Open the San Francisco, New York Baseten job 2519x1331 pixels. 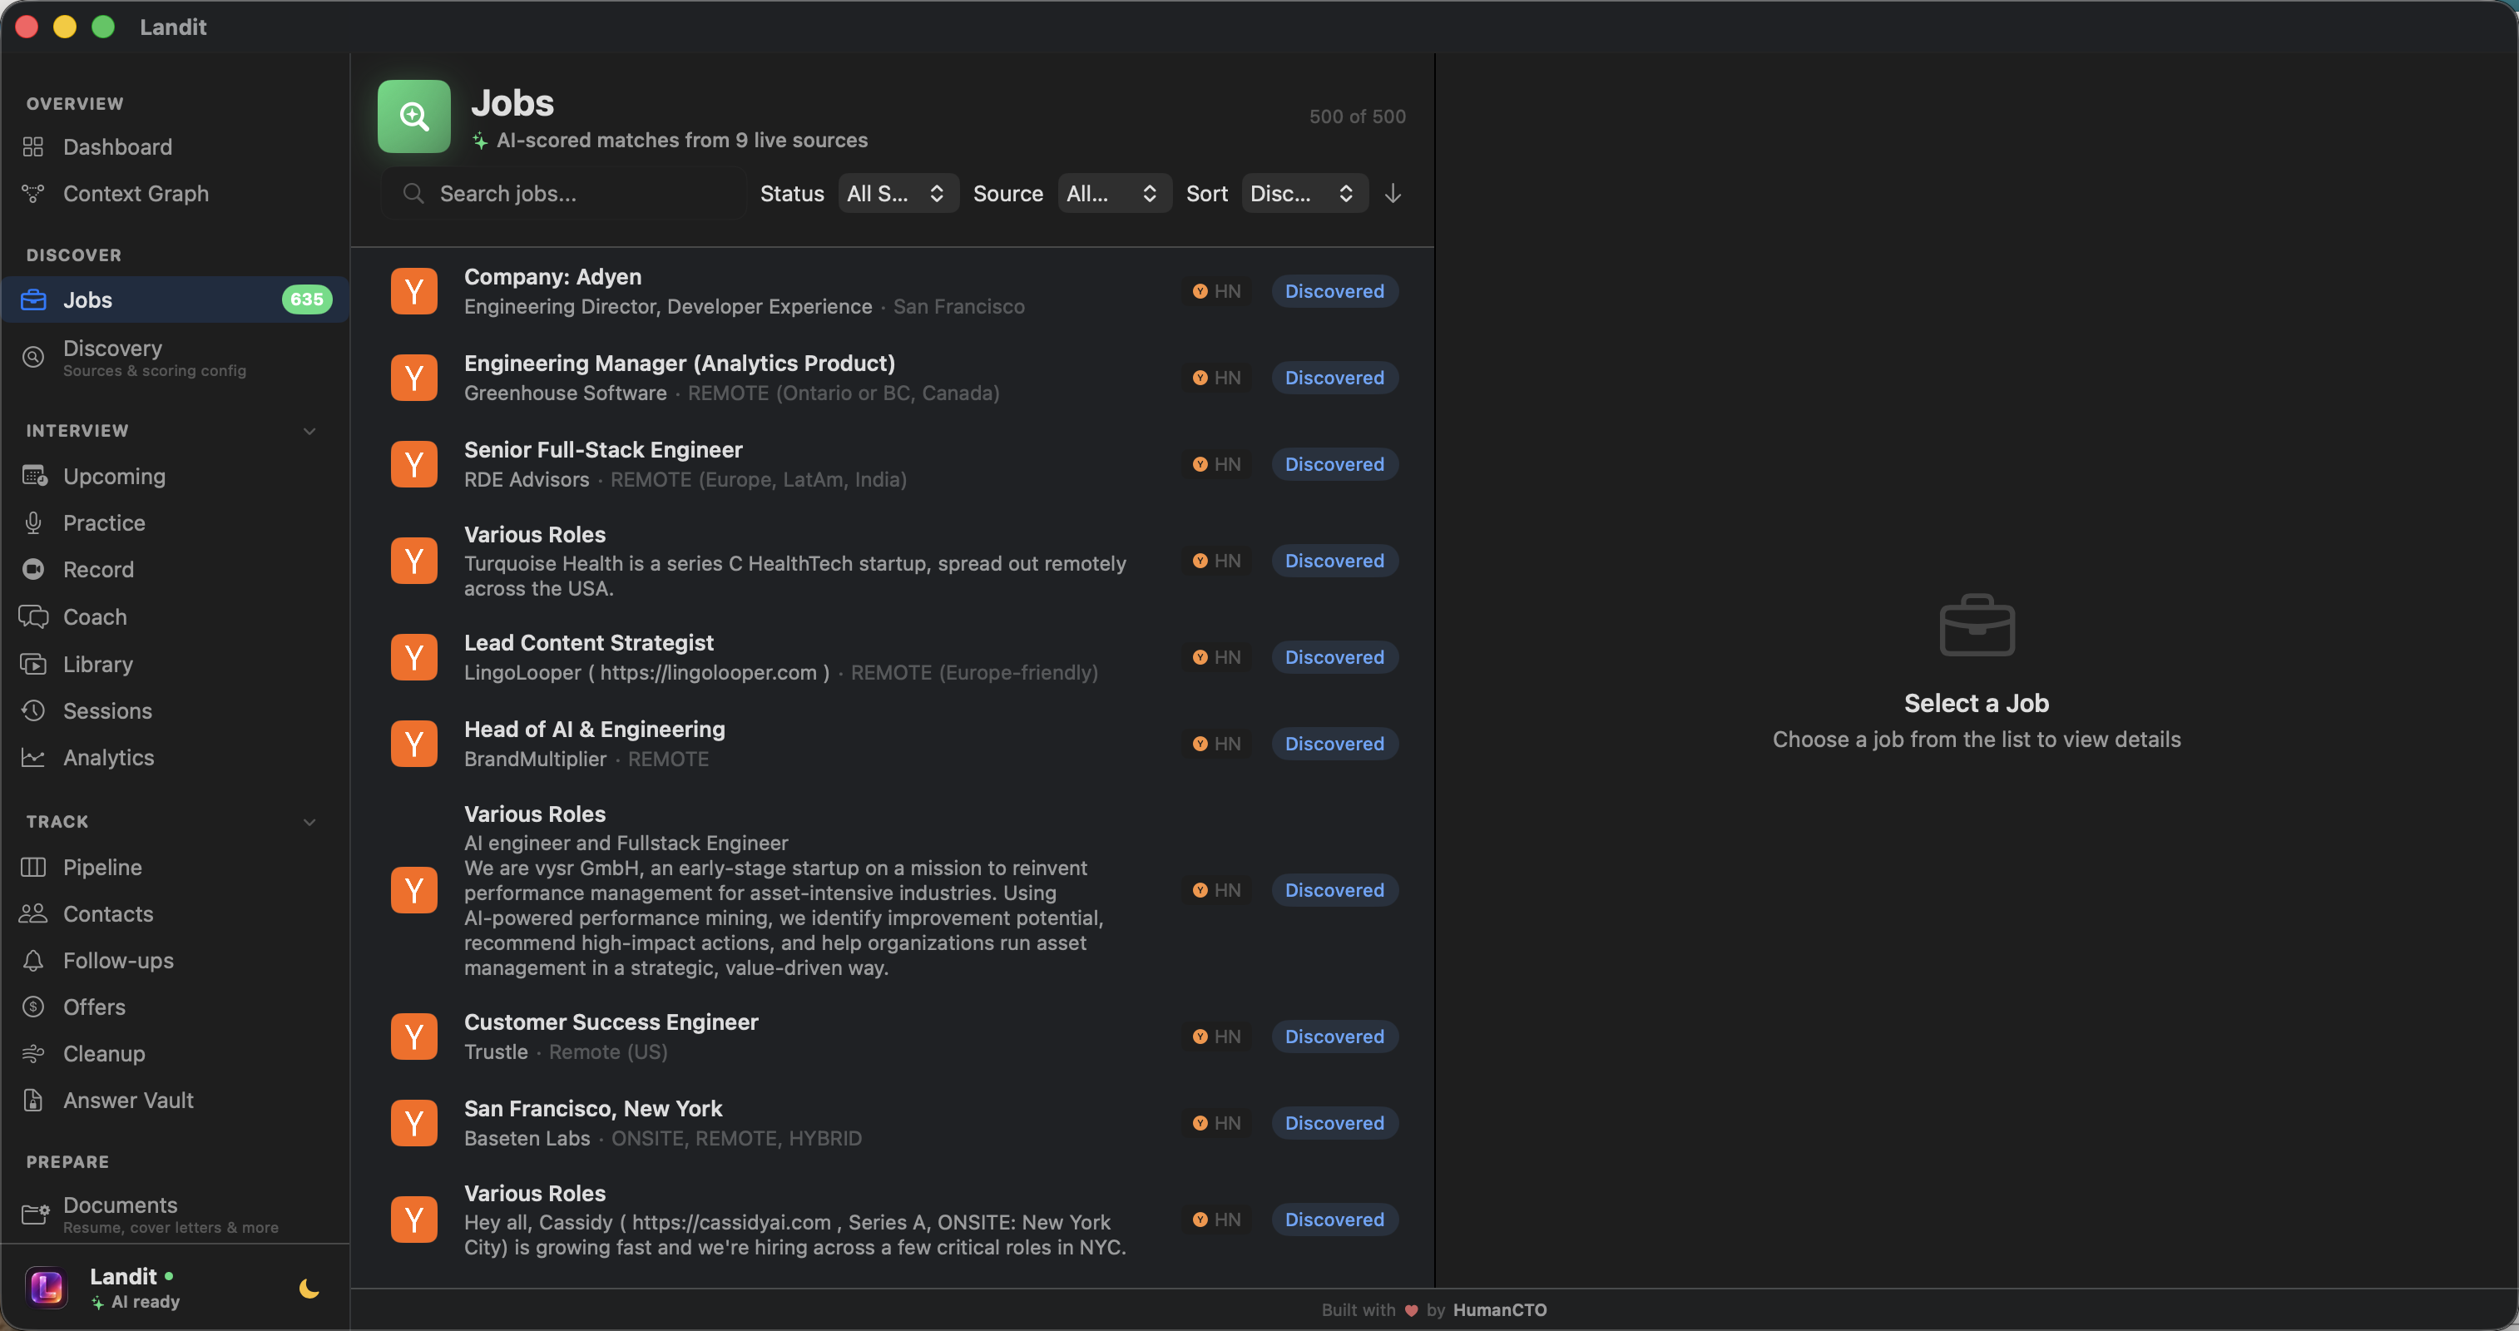tap(893, 1123)
